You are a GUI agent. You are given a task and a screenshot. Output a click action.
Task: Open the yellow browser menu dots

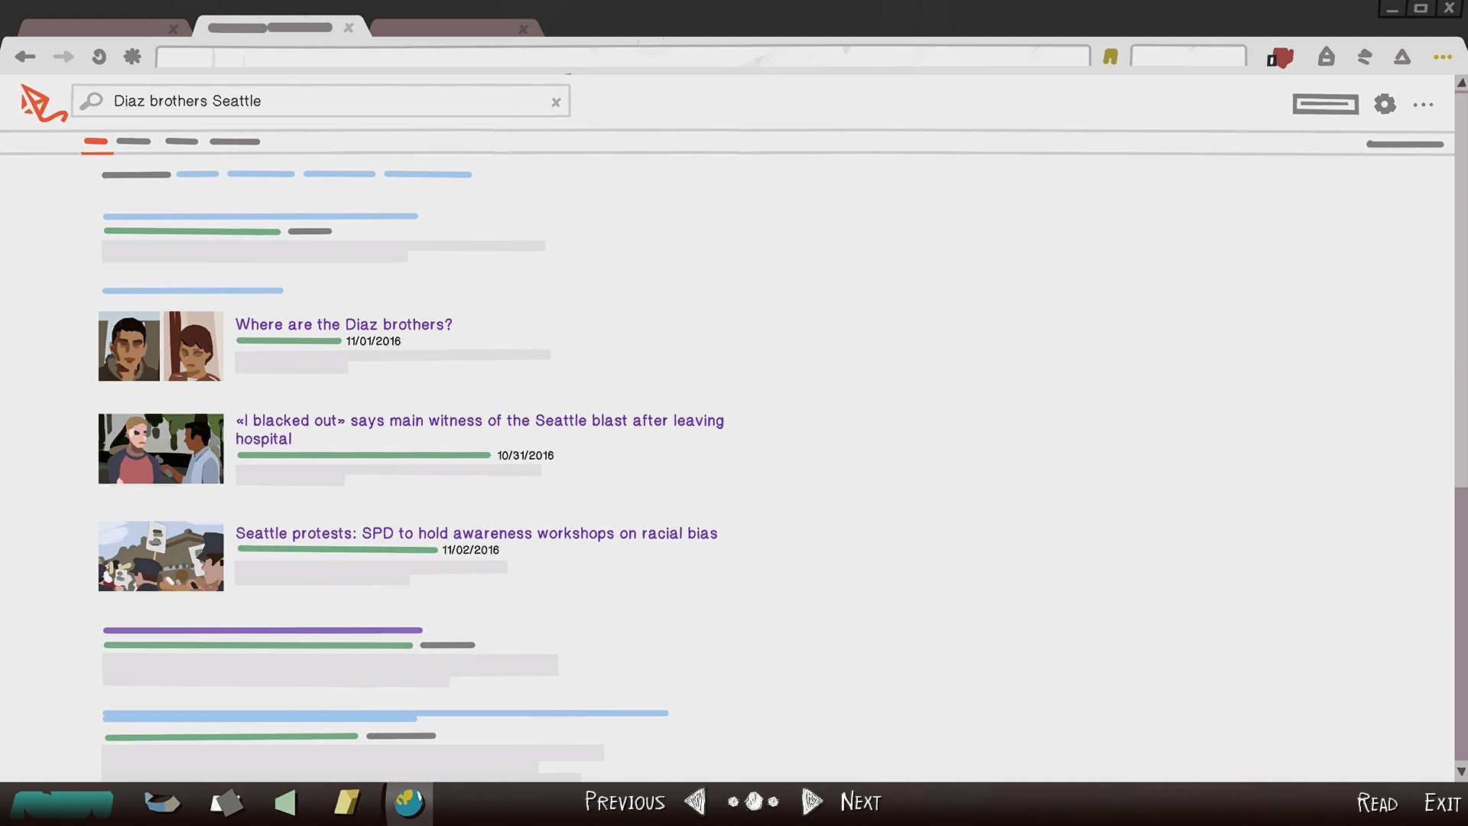click(1442, 57)
